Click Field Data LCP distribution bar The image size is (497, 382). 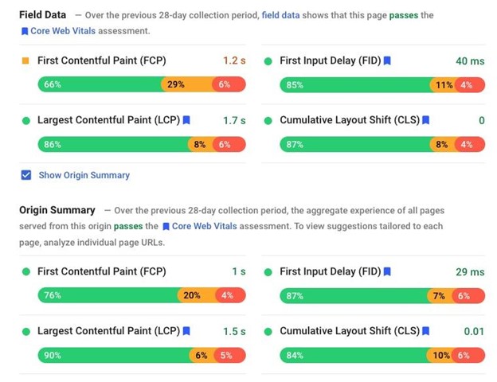point(142,145)
